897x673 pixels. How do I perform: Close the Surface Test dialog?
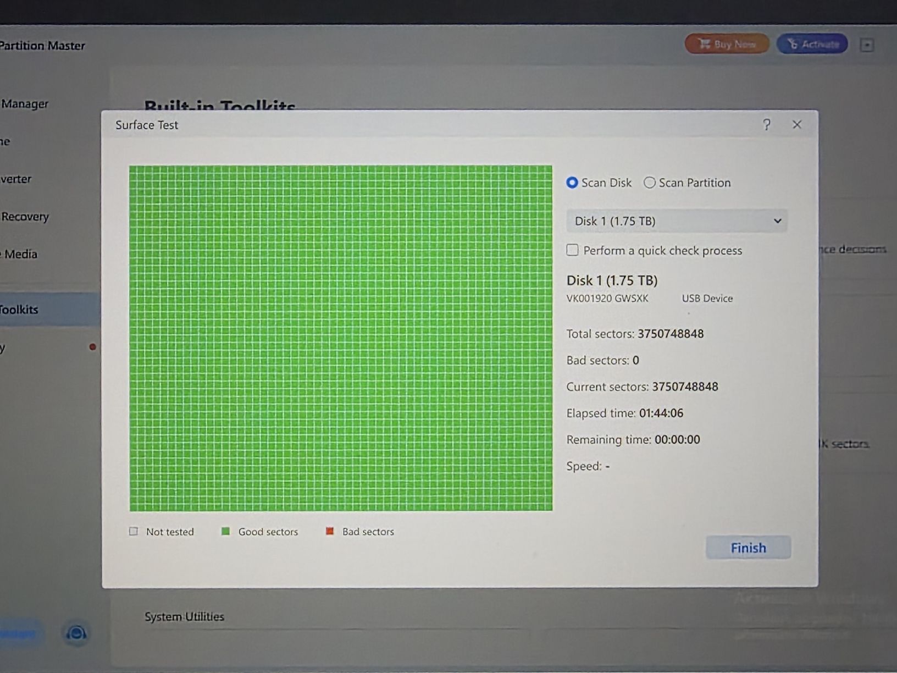click(797, 125)
